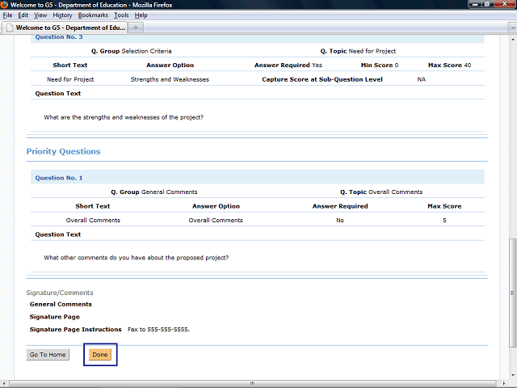
Task: Open the Tools menu
Action: [121, 15]
